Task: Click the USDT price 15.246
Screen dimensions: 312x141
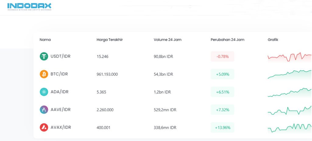Action: [102, 57]
